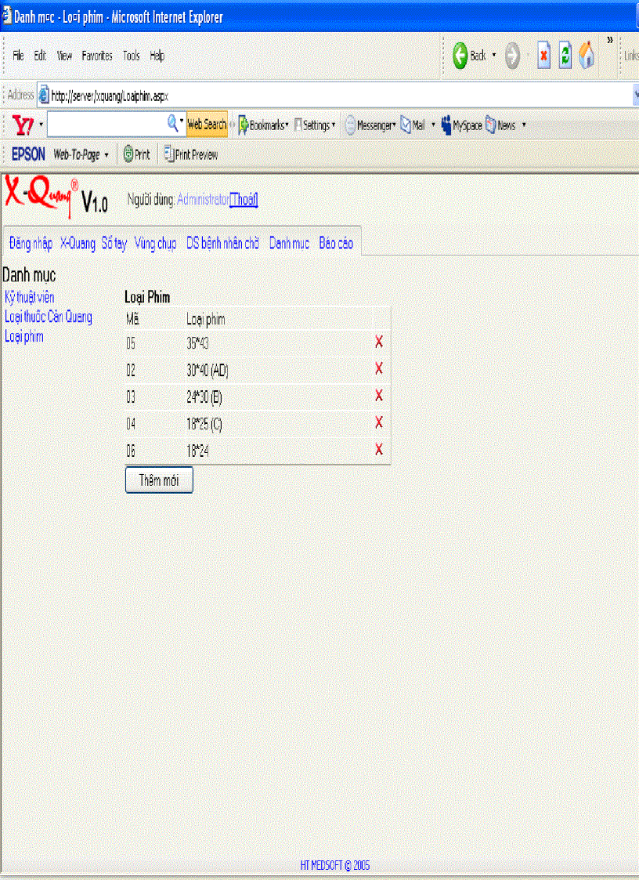Click the Print icon on the EPSON toolbar

tap(136, 154)
